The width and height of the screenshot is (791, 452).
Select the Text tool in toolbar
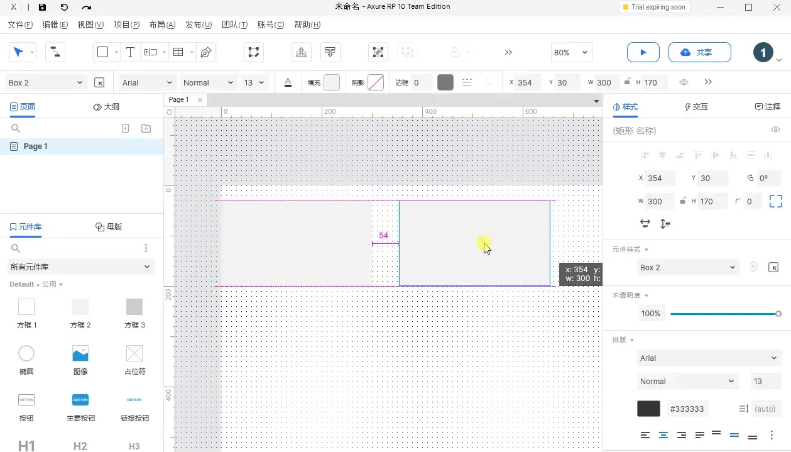(130, 52)
